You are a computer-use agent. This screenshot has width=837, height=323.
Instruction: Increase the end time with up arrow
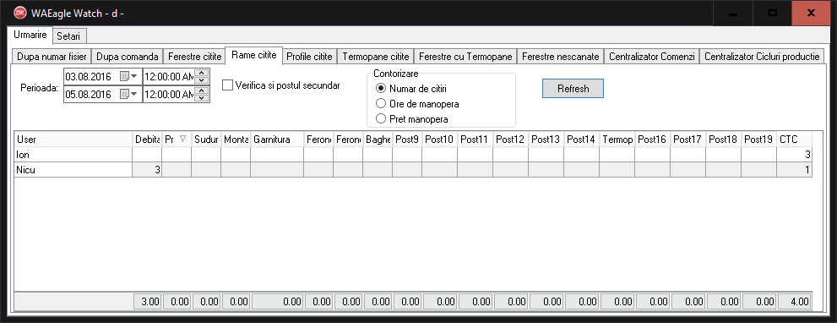point(201,91)
